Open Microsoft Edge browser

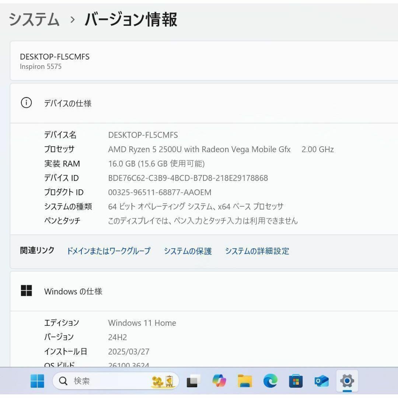tap(270, 381)
